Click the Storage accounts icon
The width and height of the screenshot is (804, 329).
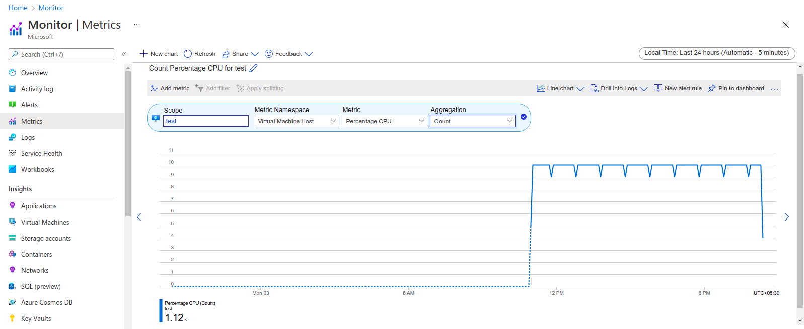[13, 238]
